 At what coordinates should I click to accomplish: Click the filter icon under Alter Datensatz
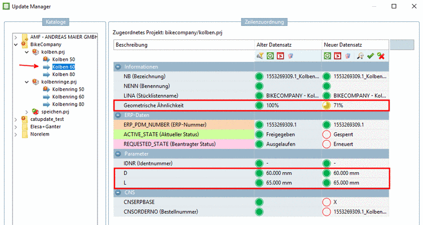click(260, 56)
